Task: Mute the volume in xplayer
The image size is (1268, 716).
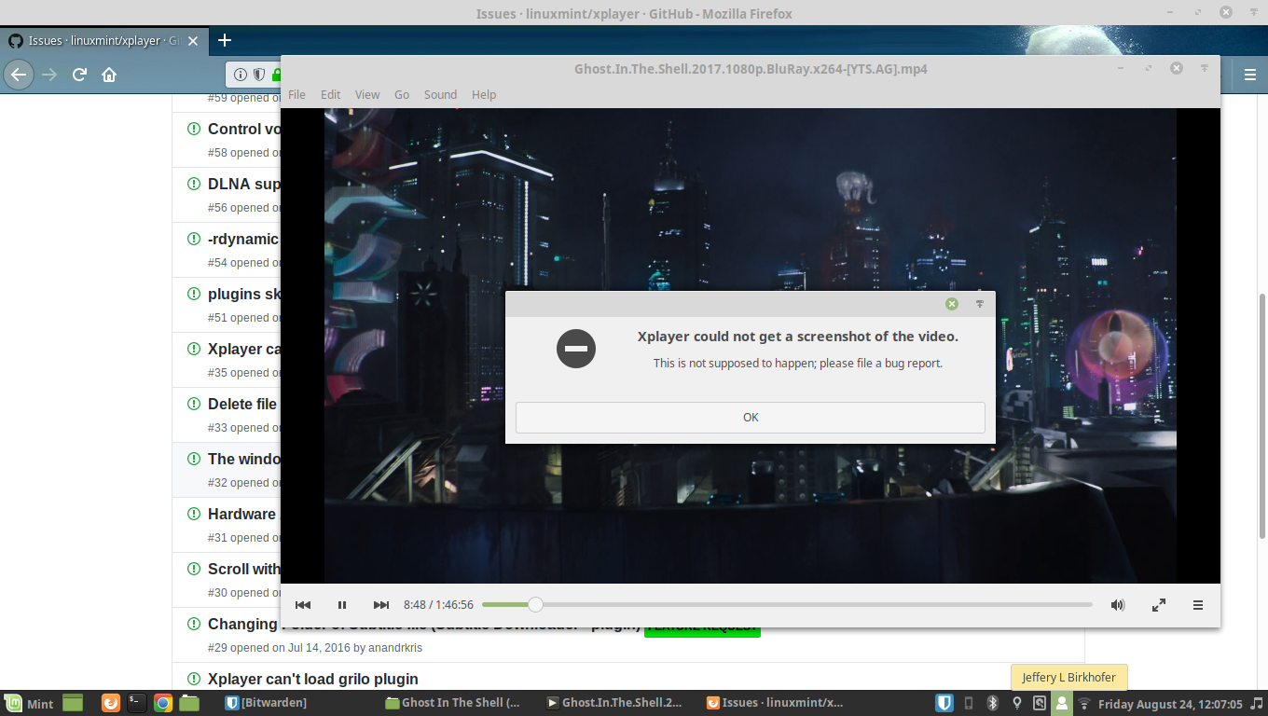Action: 1117,604
